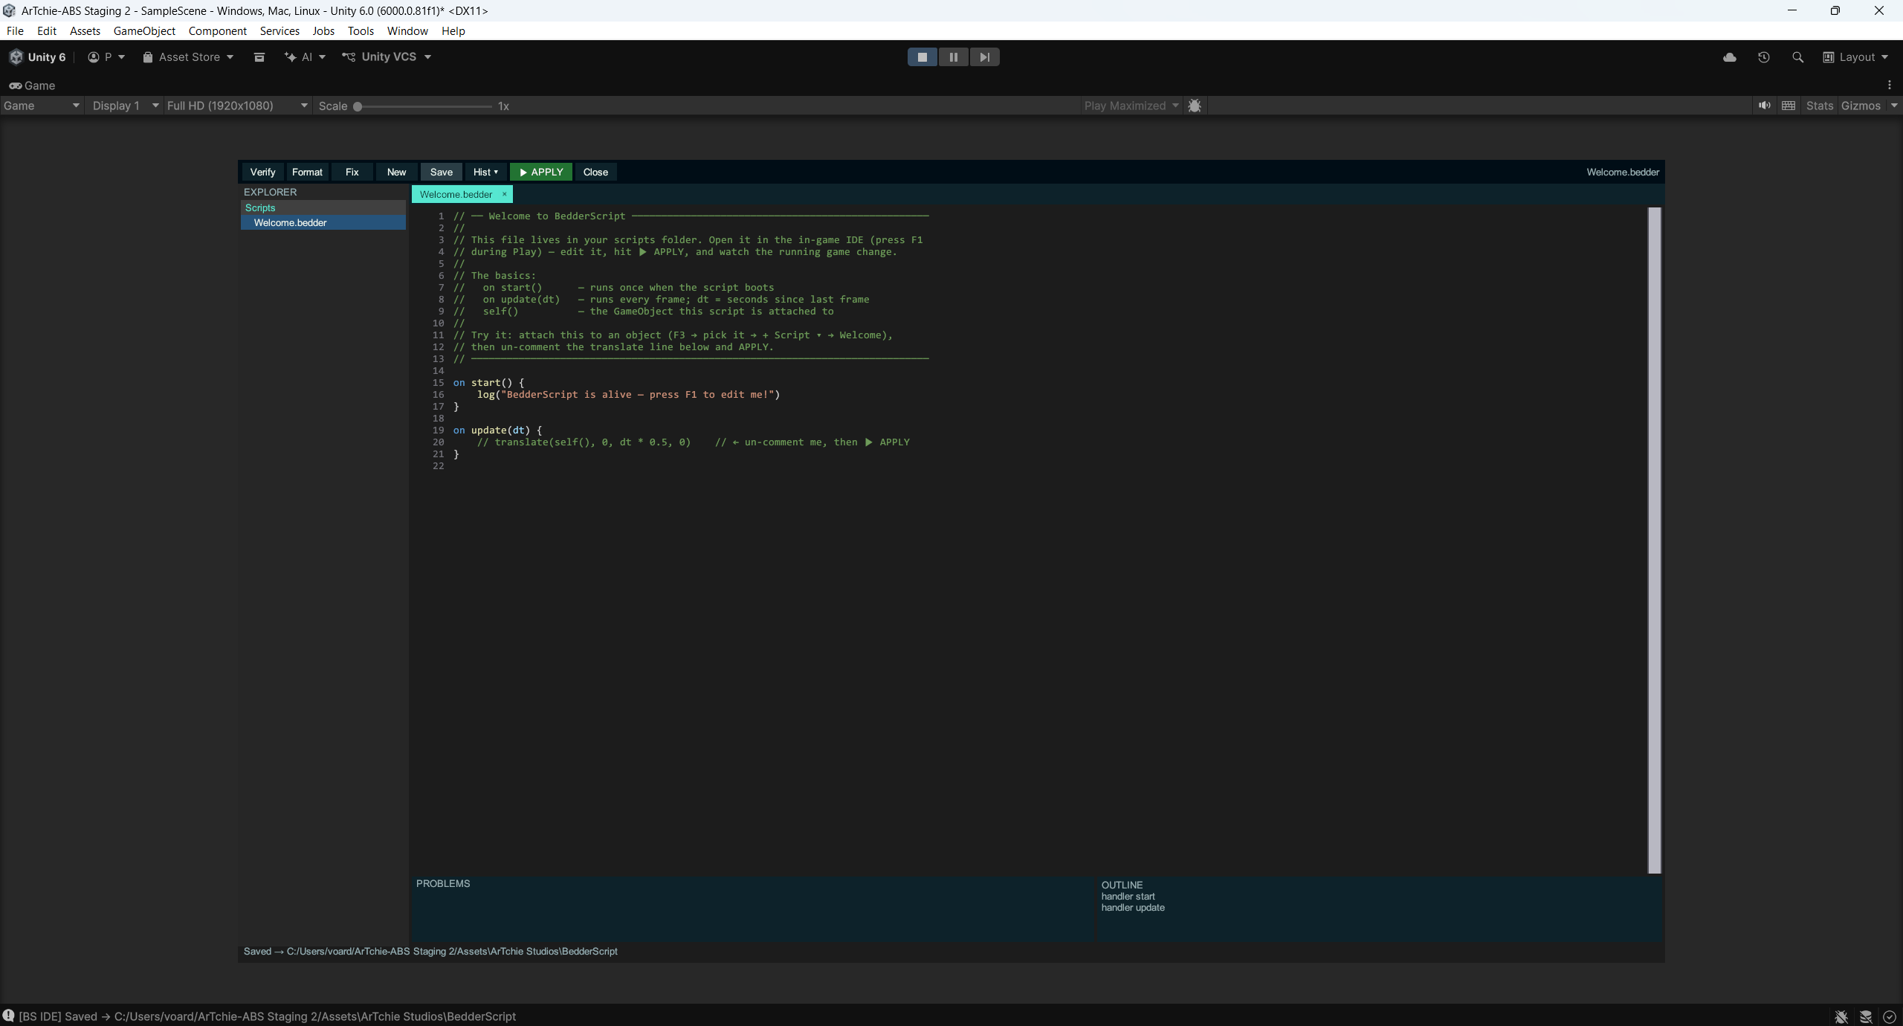Click the 'on start() {' code line
Viewport: 1903px width, 1026px height.
(488, 383)
